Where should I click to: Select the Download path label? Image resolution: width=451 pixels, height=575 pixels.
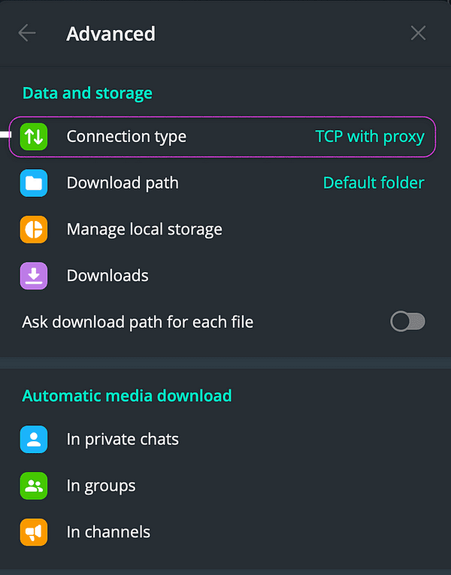(123, 183)
